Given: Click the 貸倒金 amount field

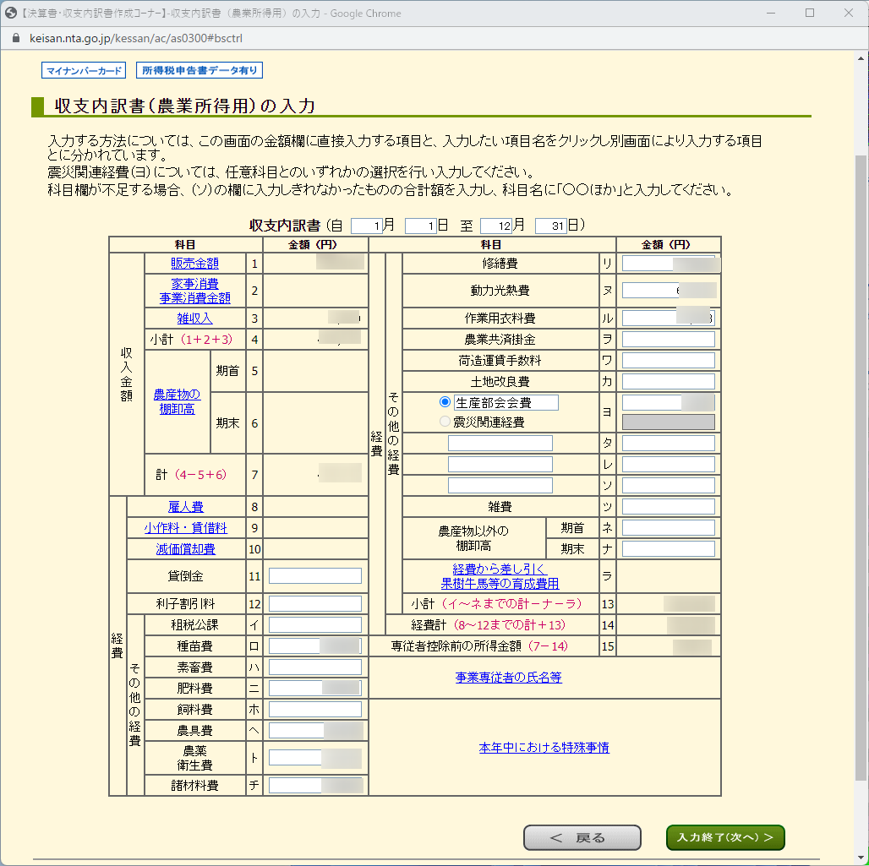Looking at the screenshot, I should (x=314, y=575).
